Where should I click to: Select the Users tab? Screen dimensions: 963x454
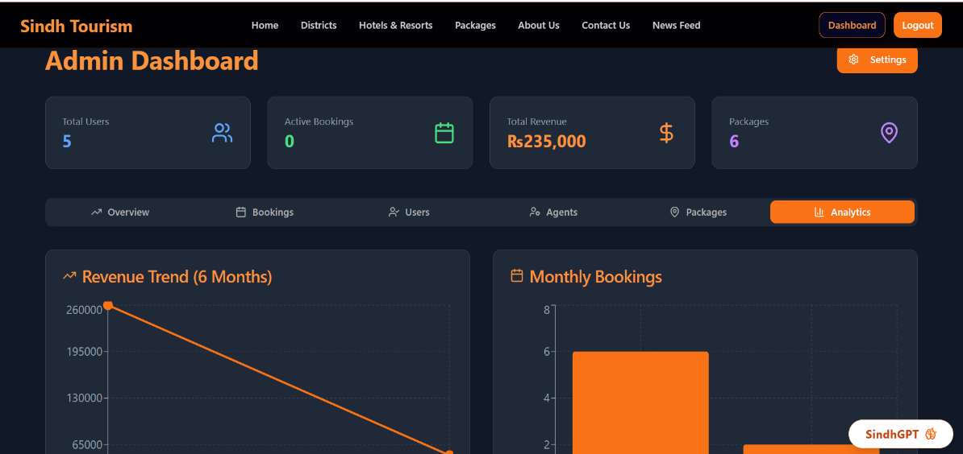pos(409,213)
